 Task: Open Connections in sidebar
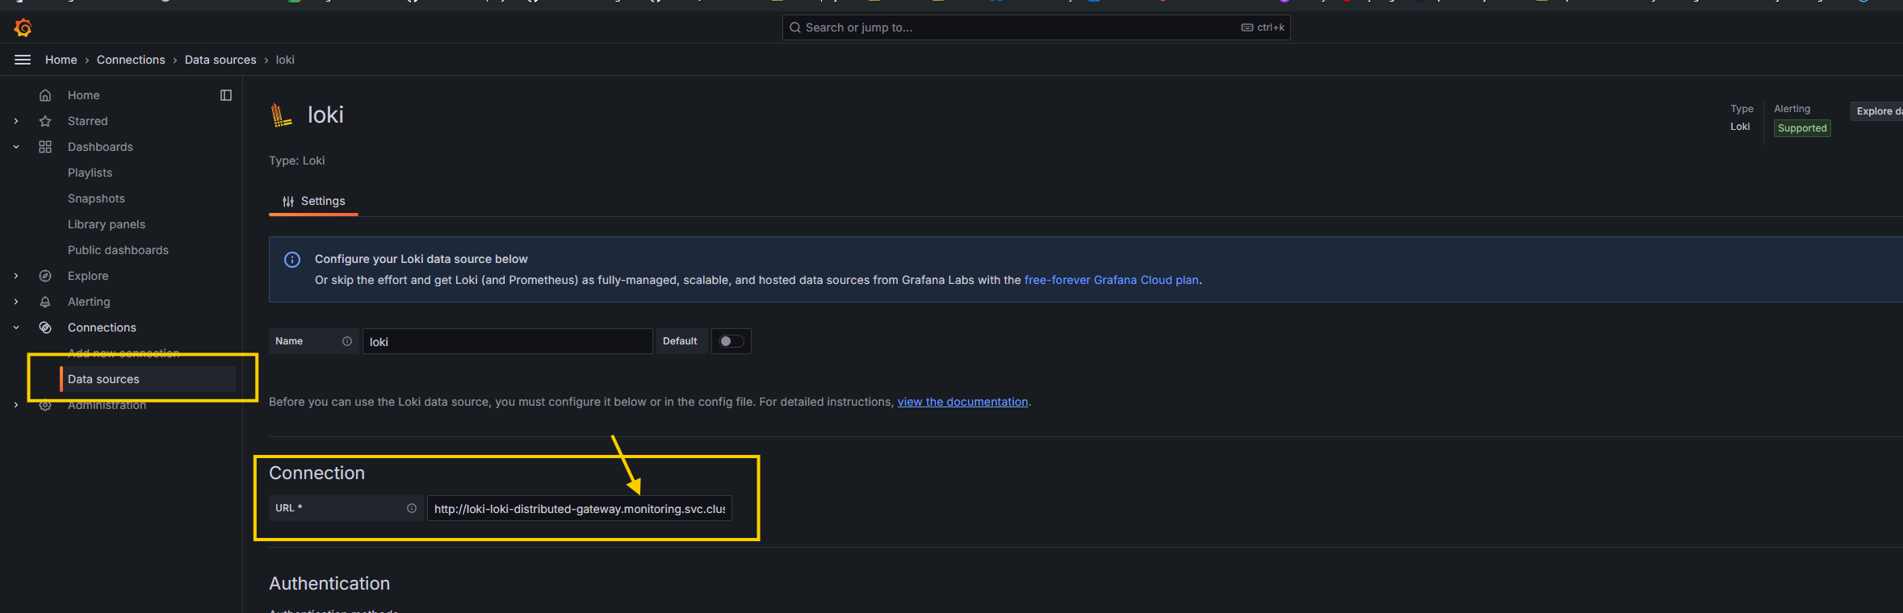(x=102, y=327)
